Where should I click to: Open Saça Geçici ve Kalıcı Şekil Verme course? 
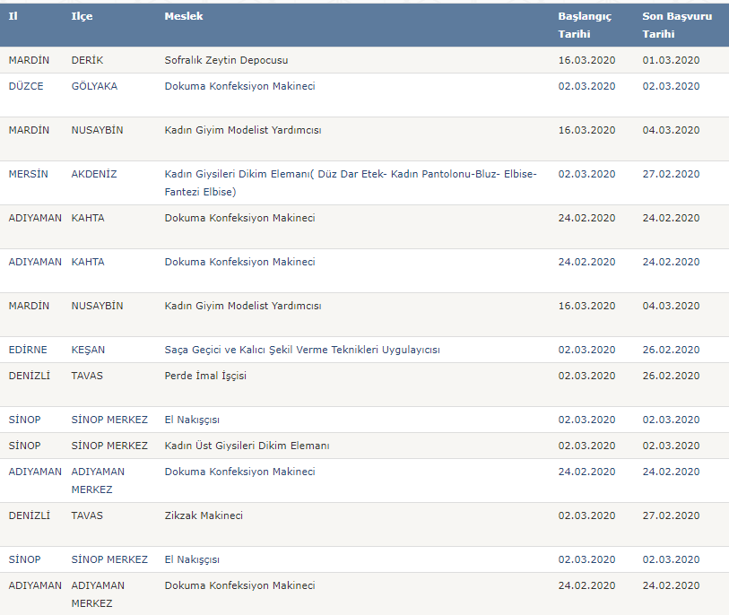pyautogui.click(x=302, y=350)
